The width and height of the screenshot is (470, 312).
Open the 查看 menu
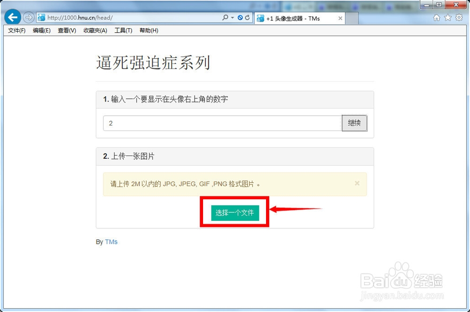[x=66, y=30]
